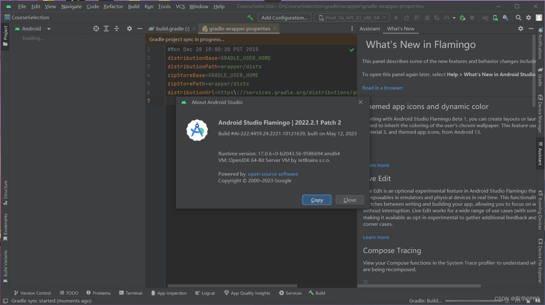Viewport: 545px width, 305px height.
Task: Click the Apply Code Changes icon
Action: click(417, 18)
